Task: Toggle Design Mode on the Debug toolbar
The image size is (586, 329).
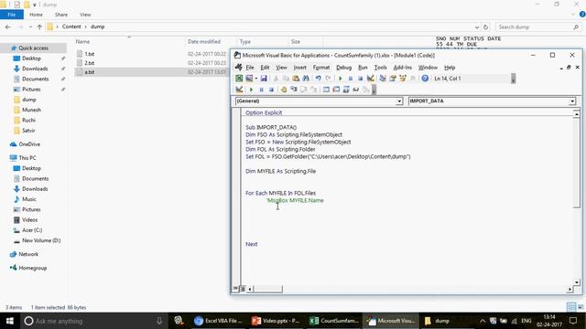Action: point(239,90)
